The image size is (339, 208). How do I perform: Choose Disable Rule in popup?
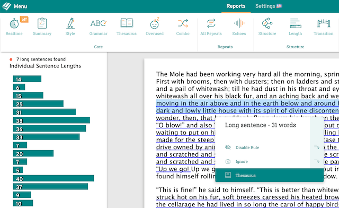(x=247, y=148)
